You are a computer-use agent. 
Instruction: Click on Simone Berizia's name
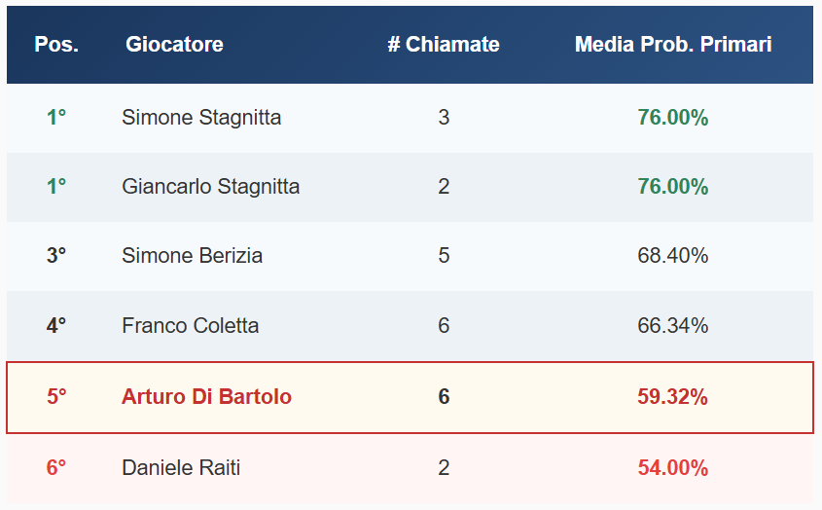tap(193, 256)
